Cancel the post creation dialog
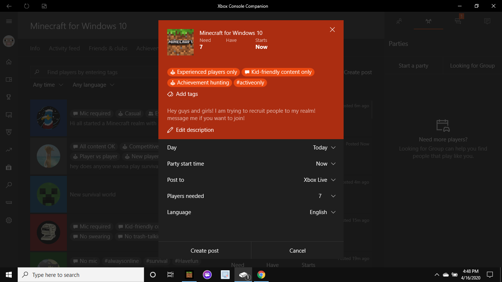 [297, 251]
